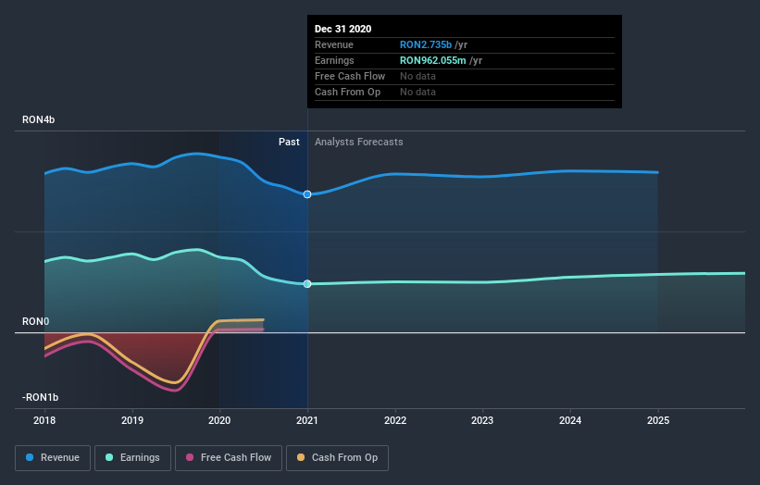The width and height of the screenshot is (760, 485).
Task: Click the RON962.055m earnings value in tooltip
Action: pos(433,60)
